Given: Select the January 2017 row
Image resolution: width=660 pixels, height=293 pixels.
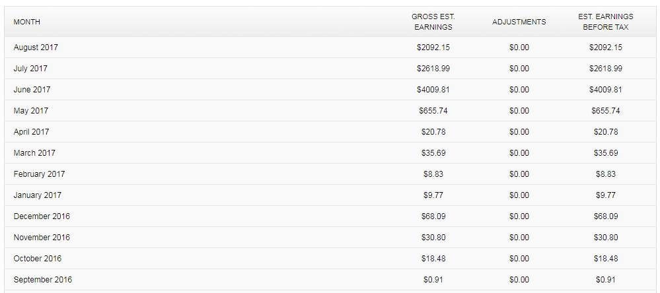Looking at the screenshot, I should click(x=330, y=195).
